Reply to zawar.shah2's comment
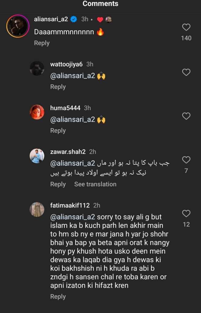 [58, 184]
